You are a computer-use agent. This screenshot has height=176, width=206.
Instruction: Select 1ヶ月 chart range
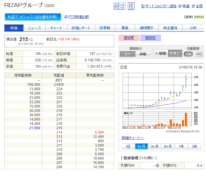click(141, 146)
